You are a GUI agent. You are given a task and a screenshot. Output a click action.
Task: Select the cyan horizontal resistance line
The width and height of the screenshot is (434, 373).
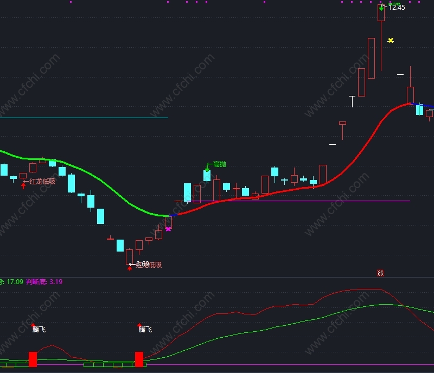coord(84,118)
